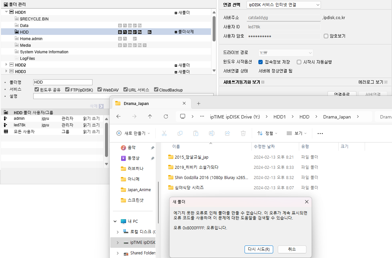Viewport: 392px width, 258px height.
Task: Click 새폴더 link on HDD2 row
Action: point(182,65)
